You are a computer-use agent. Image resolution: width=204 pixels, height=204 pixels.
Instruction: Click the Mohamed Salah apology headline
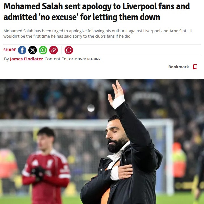pos(97,12)
